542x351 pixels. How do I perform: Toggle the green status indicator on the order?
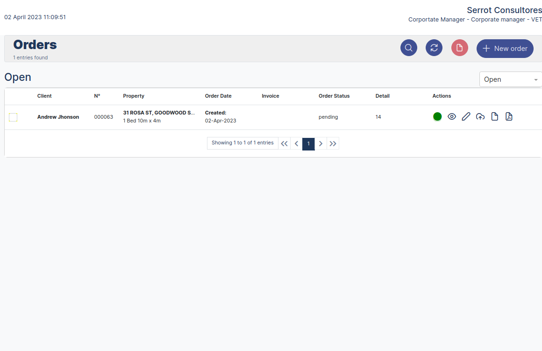pyautogui.click(x=437, y=116)
